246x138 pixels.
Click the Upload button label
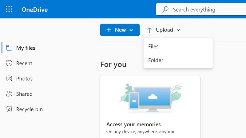(x=164, y=30)
